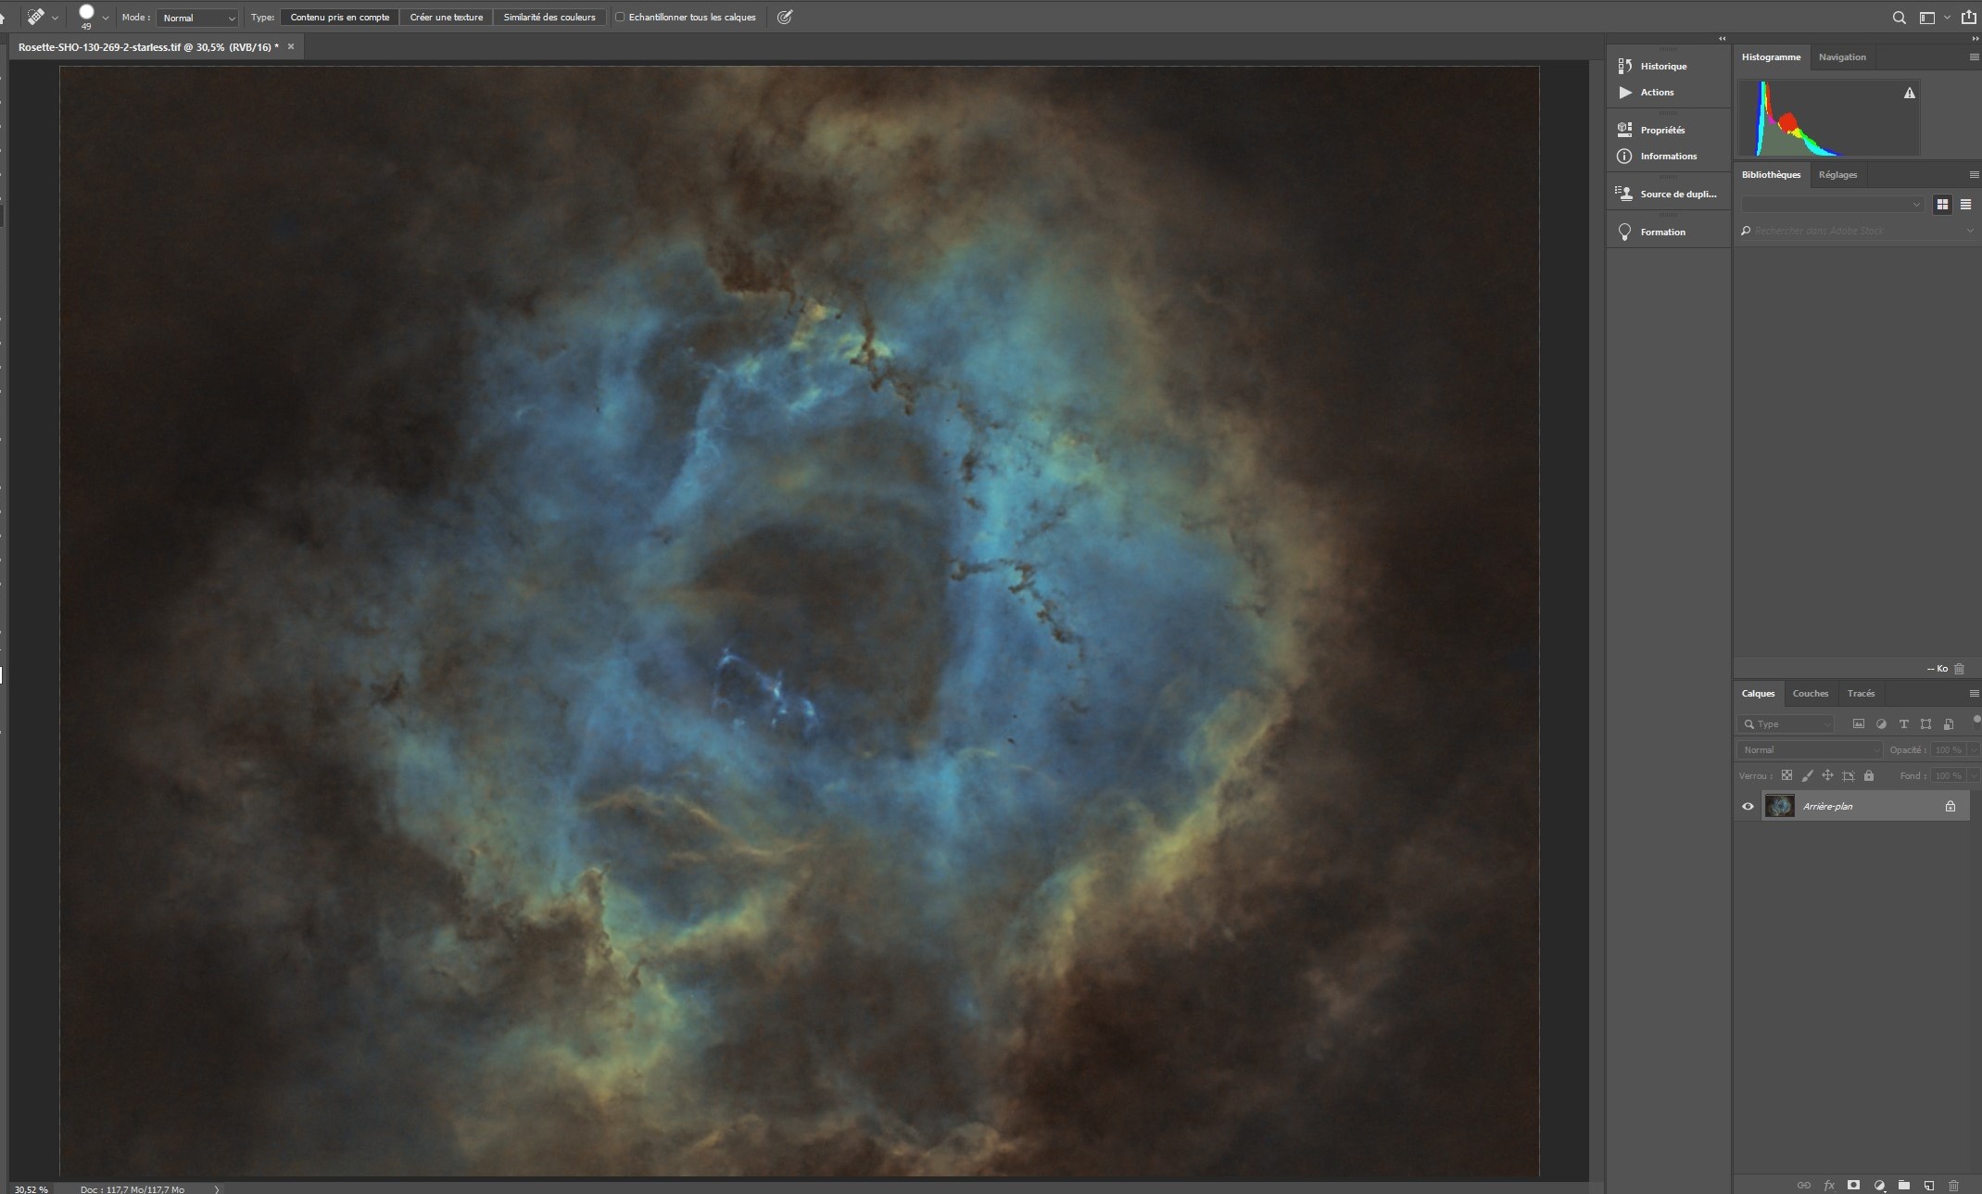This screenshot has width=1982, height=1194.
Task: Click the Opacité value field
Action: pos(1948,749)
